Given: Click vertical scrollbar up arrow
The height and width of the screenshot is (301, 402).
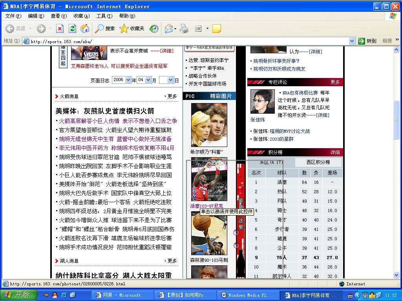Looking at the screenshot, I should click(x=397, y=50).
